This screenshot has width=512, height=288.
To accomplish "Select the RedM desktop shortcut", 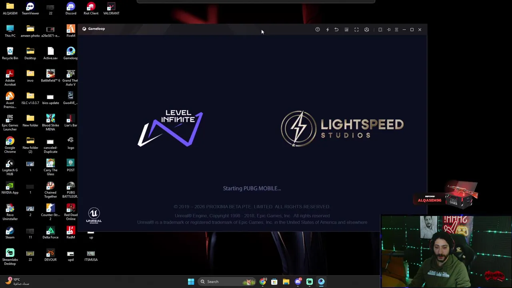I will click(x=71, y=233).
